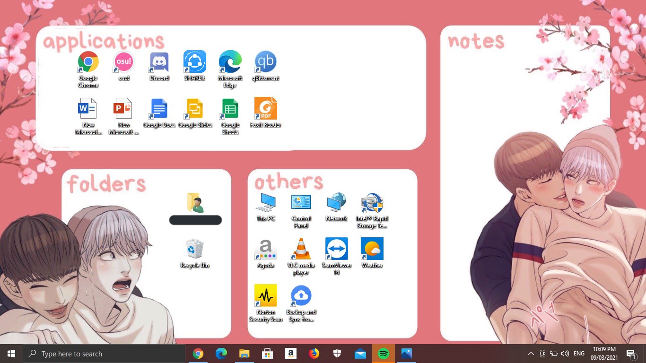This screenshot has height=363, width=646.
Task: Open Foxit Reader
Action: tap(265, 108)
